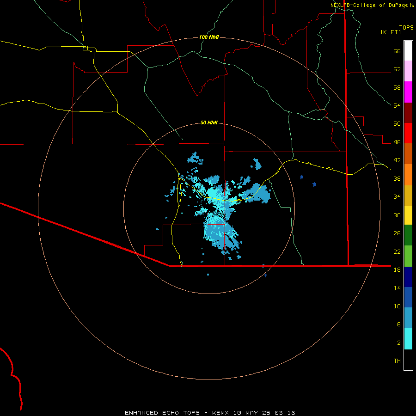Click the NEXLAB-College of DuPage text

(369, 5)
